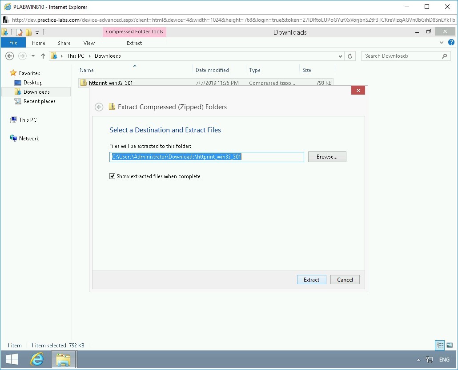Open the Explorer Help question mark icon
This screenshot has width=458, height=370.
tap(451, 43)
